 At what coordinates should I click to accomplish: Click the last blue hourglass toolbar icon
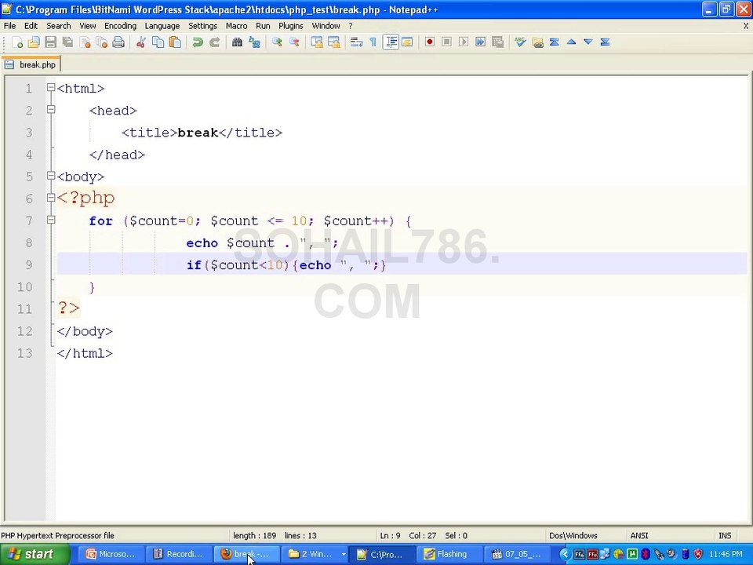[x=605, y=42]
